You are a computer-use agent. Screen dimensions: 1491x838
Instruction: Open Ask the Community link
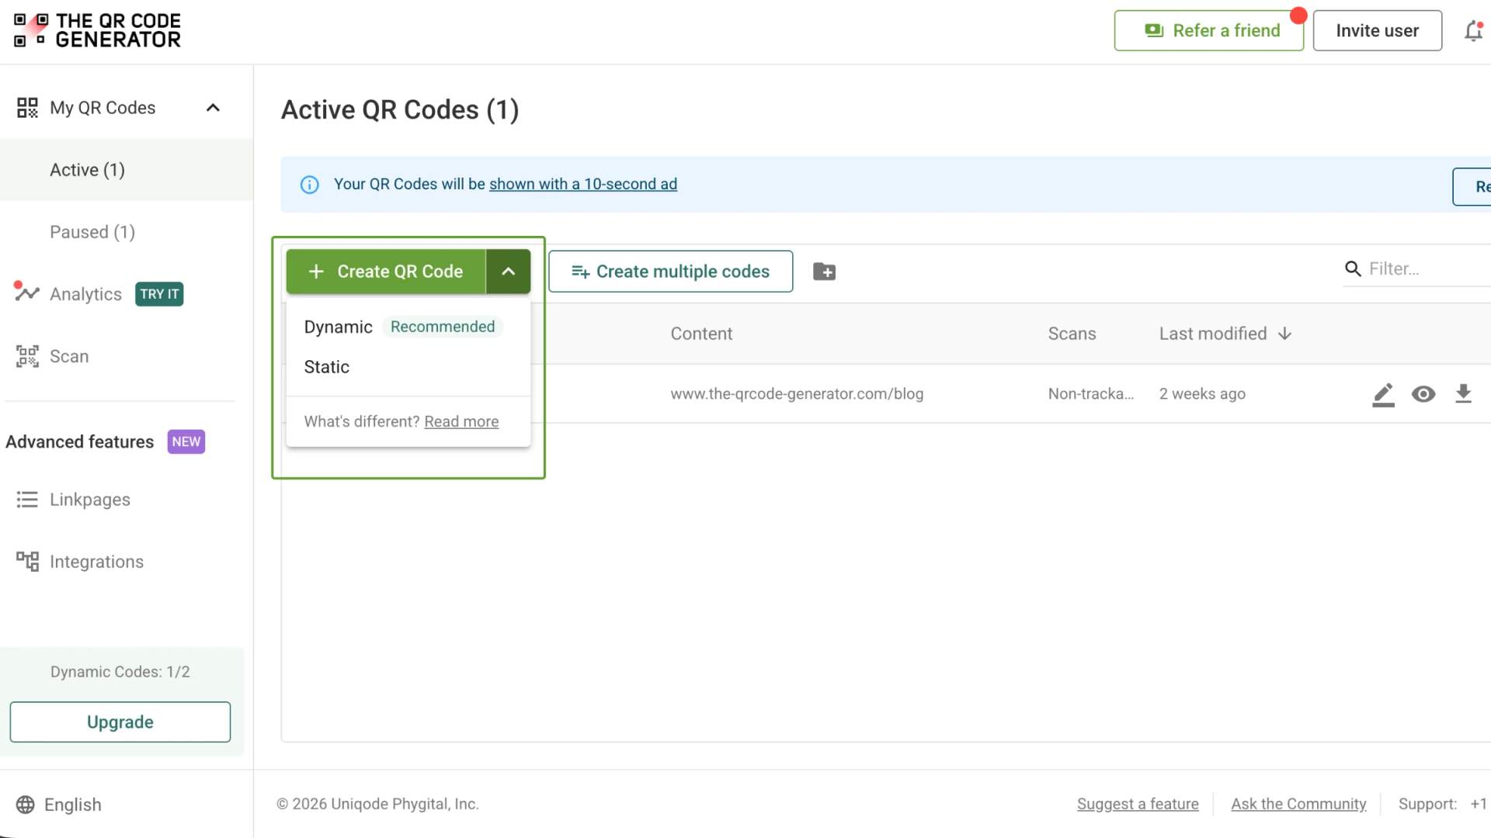[x=1298, y=804]
